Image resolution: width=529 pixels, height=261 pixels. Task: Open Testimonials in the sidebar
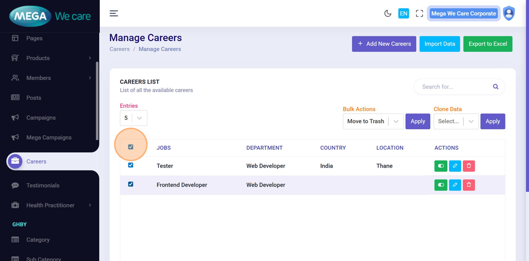[x=43, y=185]
